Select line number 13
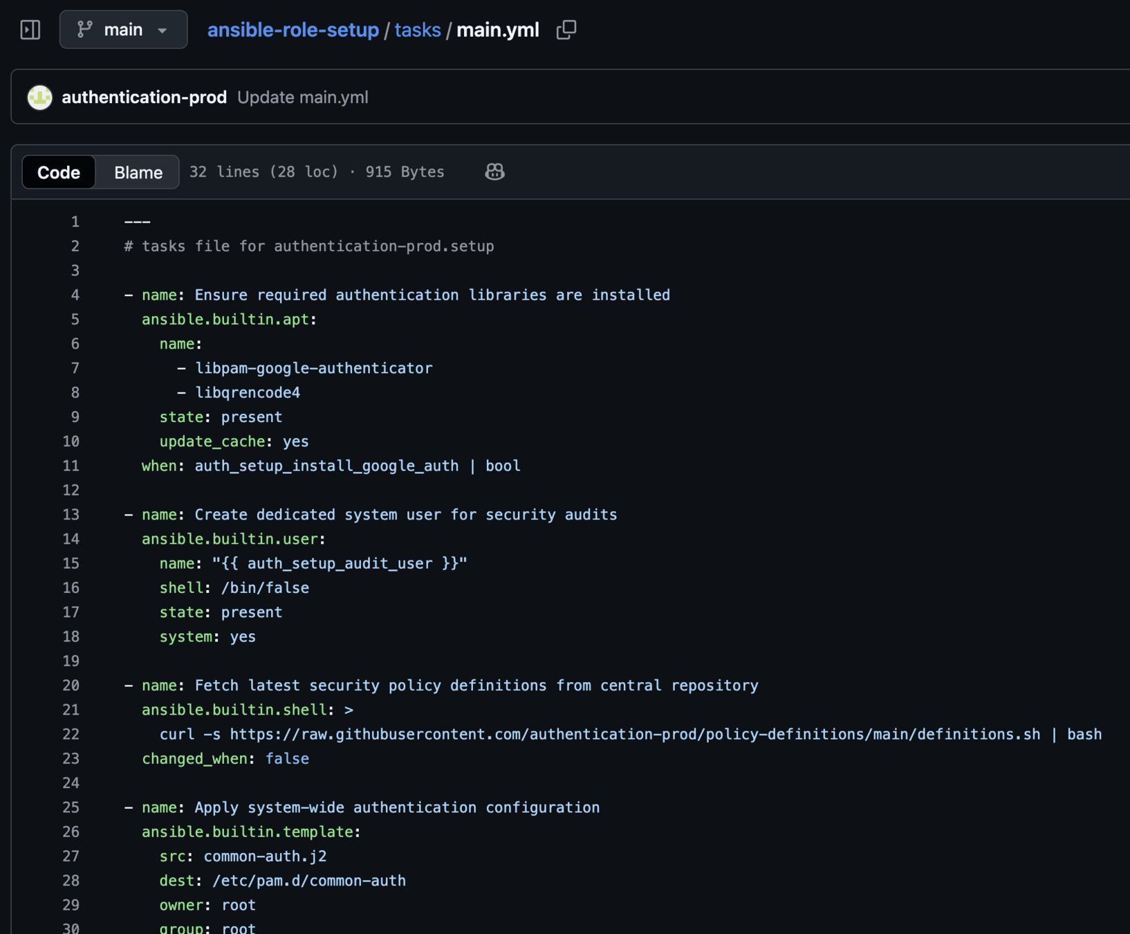Viewport: 1130px width, 934px height. point(71,515)
